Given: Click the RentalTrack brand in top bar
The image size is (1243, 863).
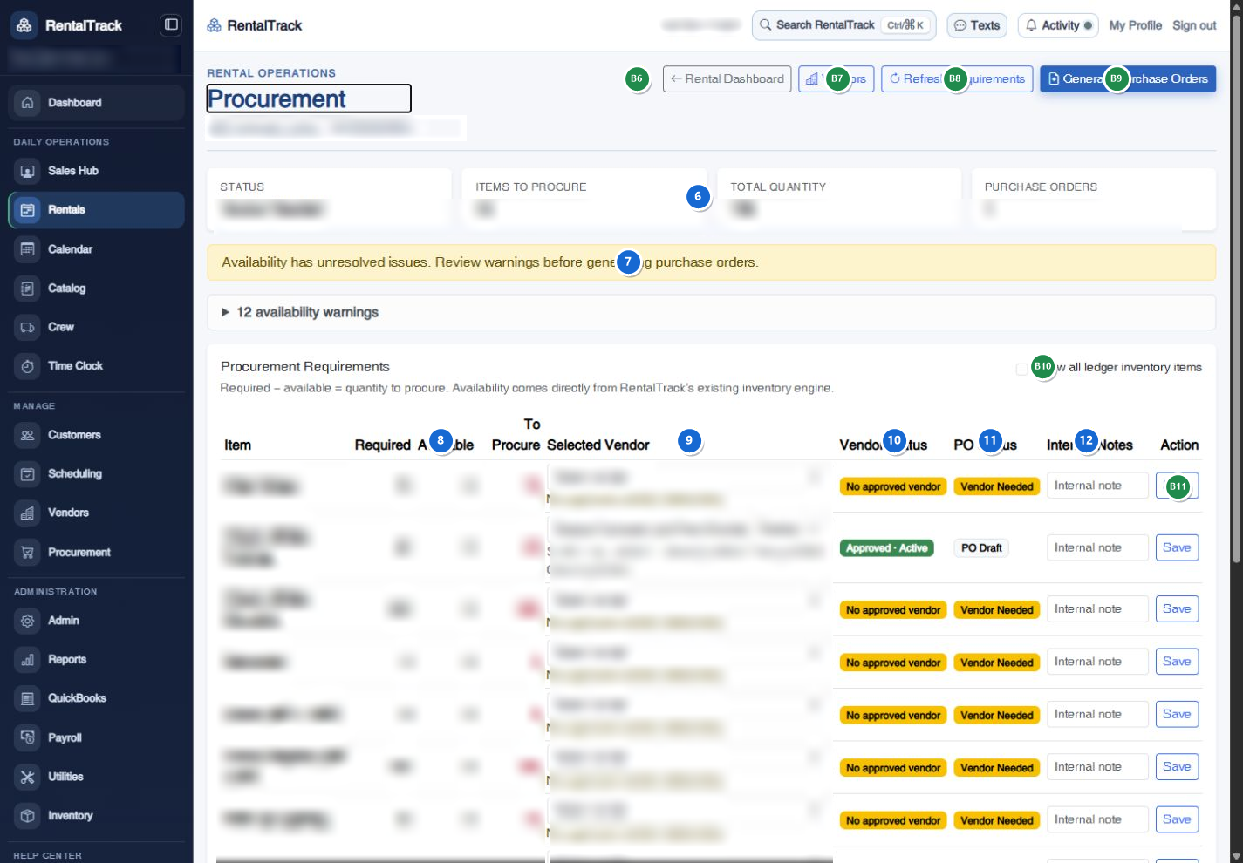Looking at the screenshot, I should coord(255,25).
